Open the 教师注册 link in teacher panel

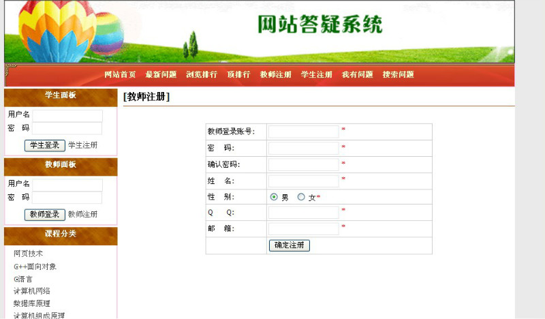pos(82,214)
